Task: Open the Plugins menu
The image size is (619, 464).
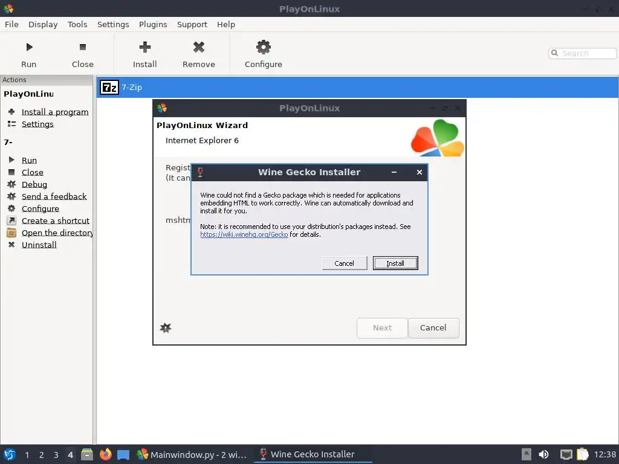Action: coord(153,24)
